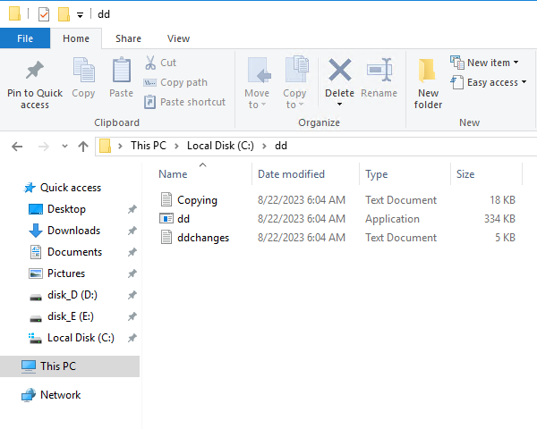Open the Easy access dropdown

click(x=489, y=82)
